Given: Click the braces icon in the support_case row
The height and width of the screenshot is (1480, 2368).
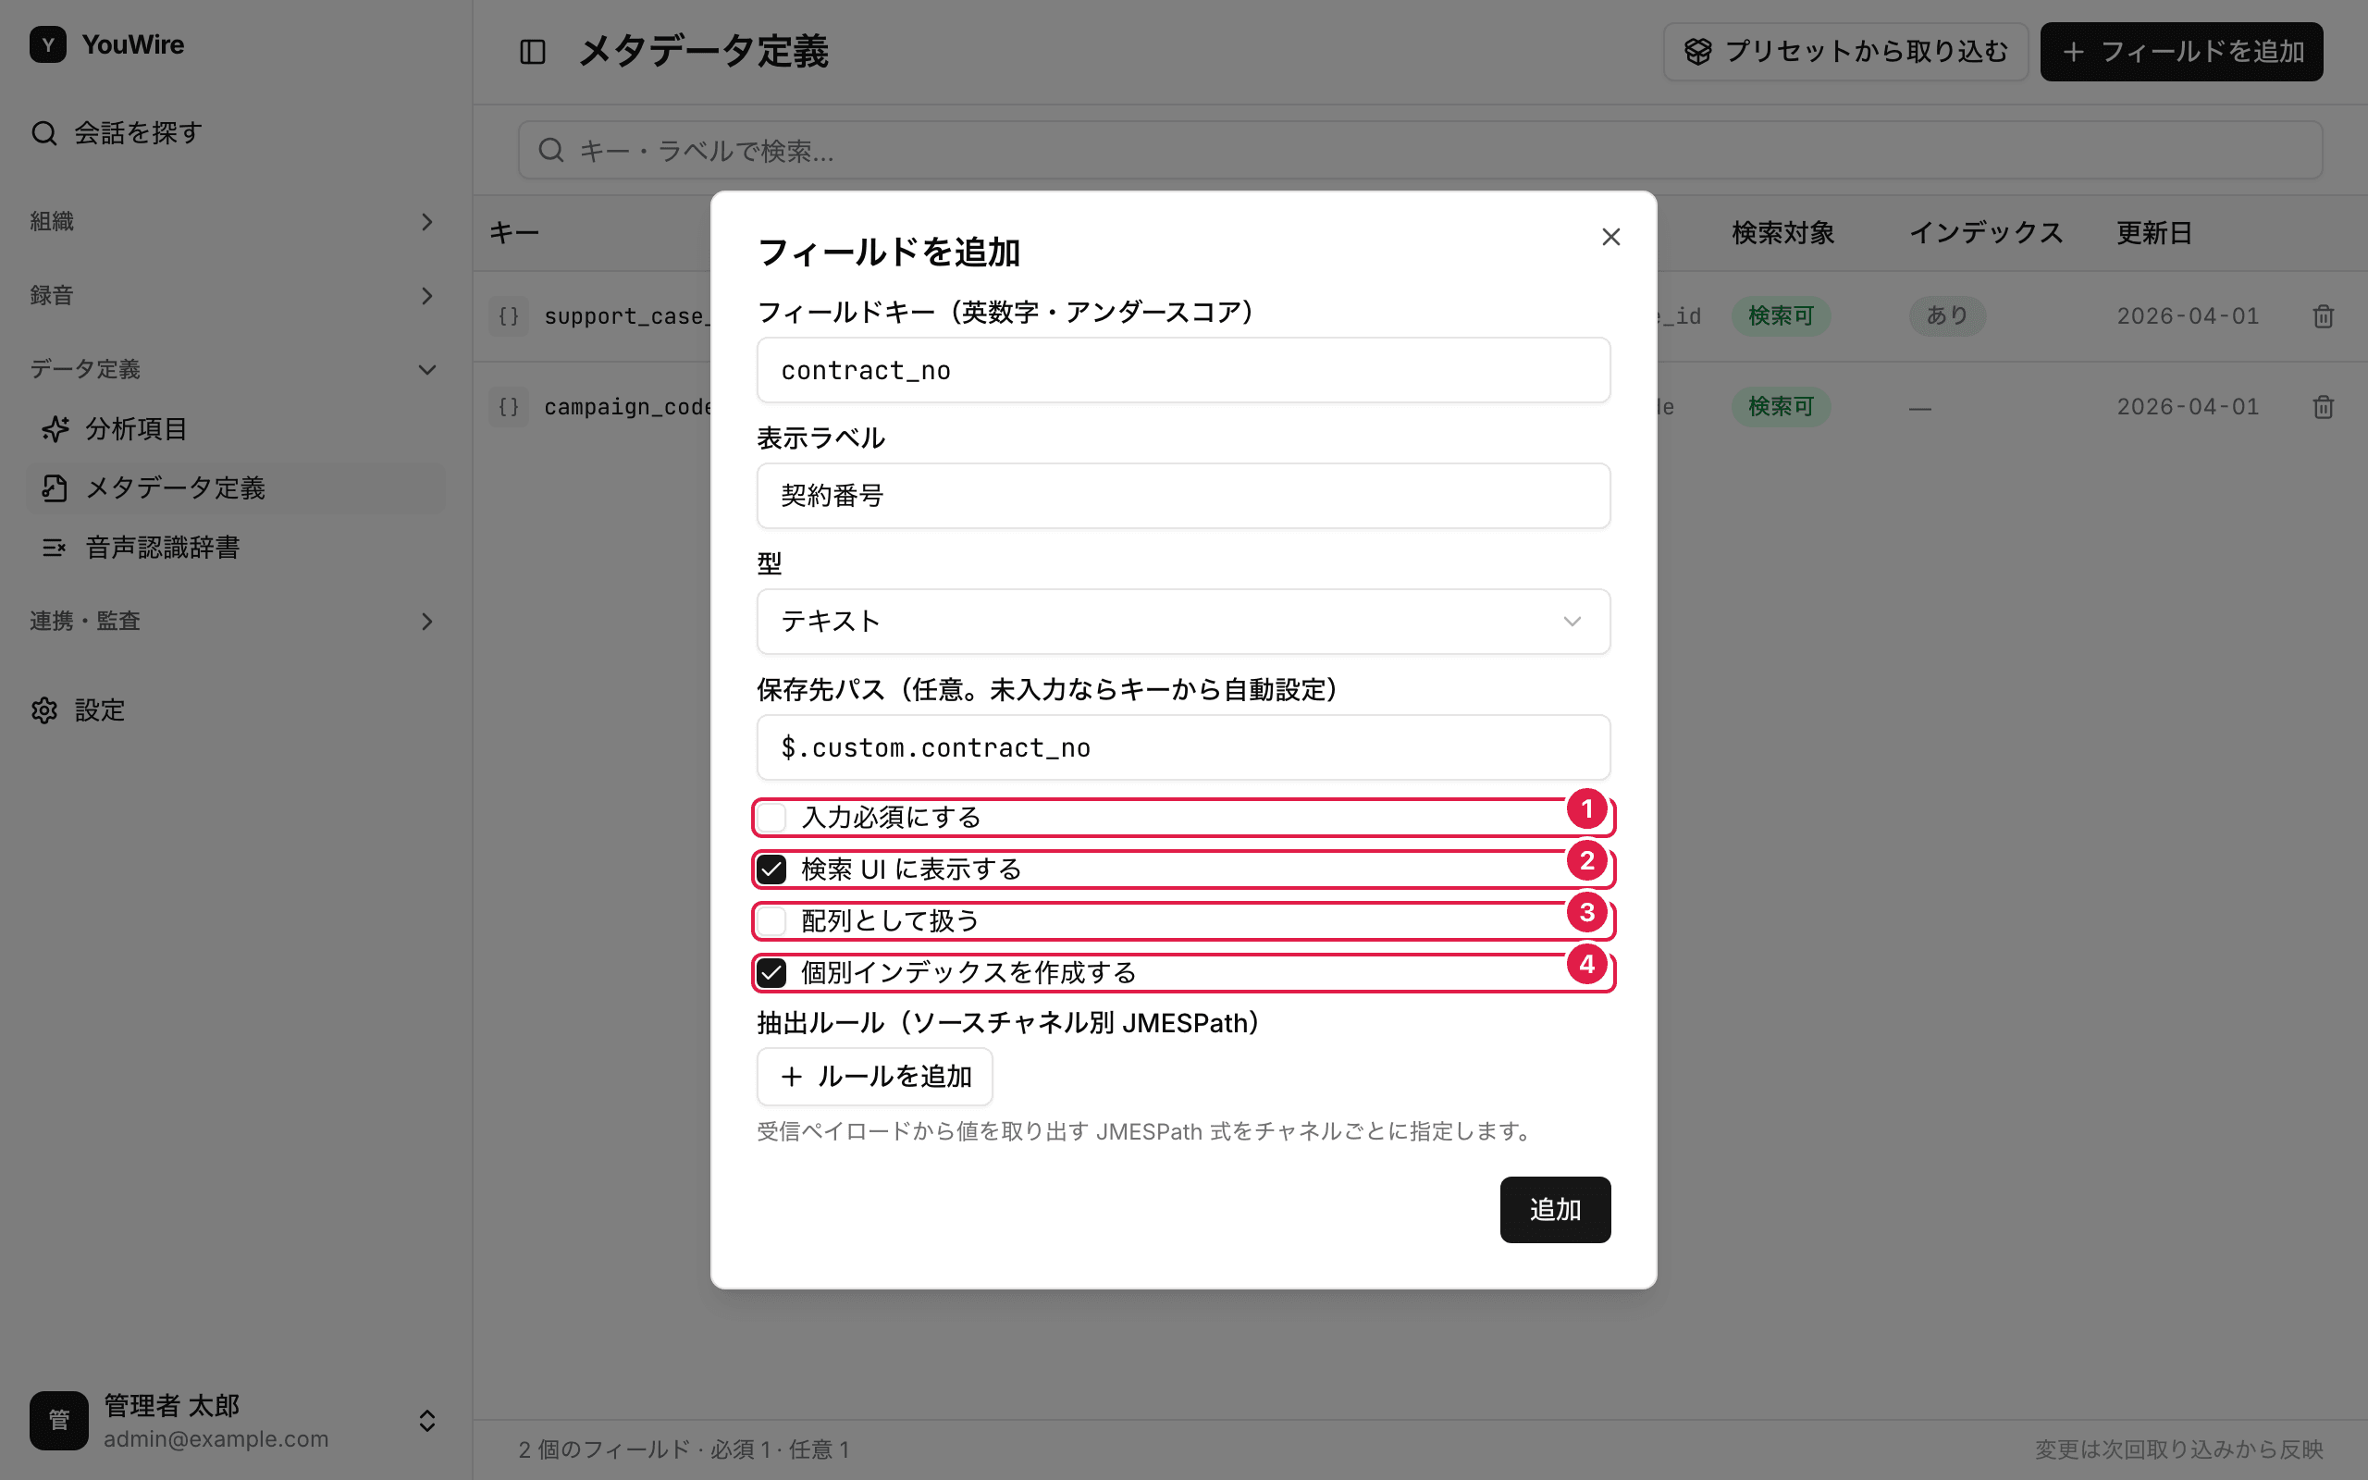Looking at the screenshot, I should click(x=509, y=316).
